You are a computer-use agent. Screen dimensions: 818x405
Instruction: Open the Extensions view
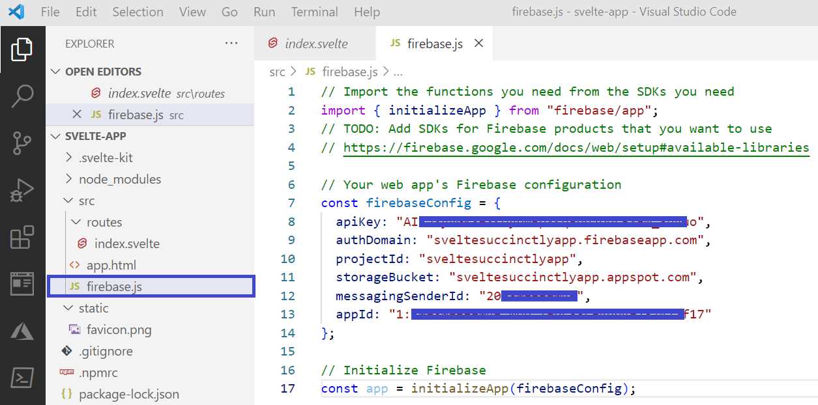click(23, 237)
